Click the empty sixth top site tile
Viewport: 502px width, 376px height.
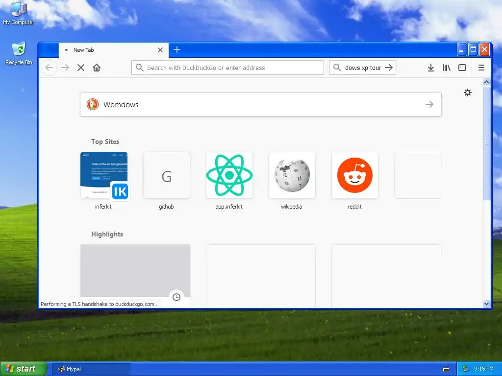click(418, 175)
